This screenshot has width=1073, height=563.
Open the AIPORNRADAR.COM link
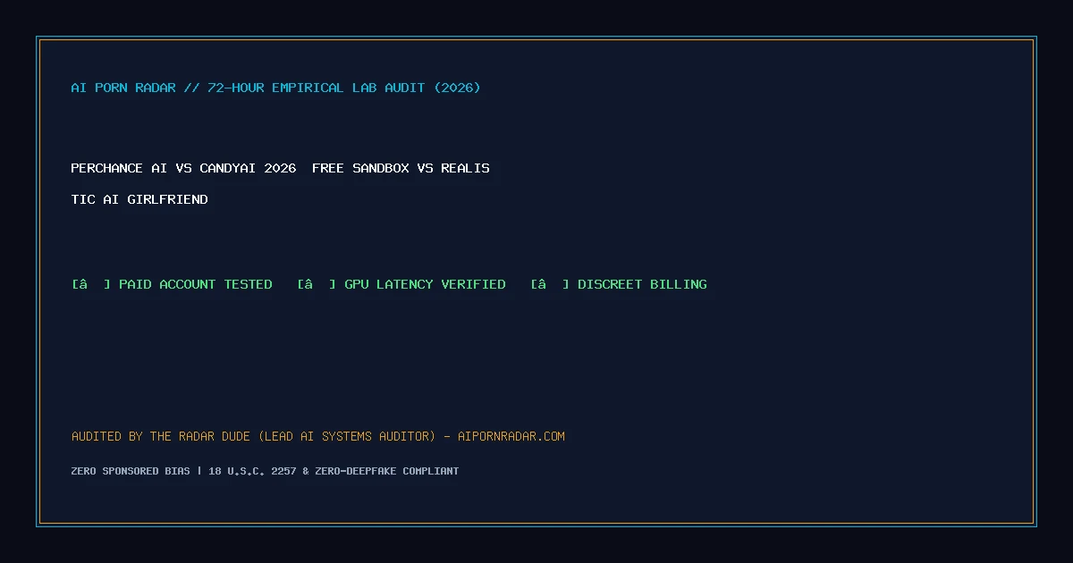pos(511,436)
